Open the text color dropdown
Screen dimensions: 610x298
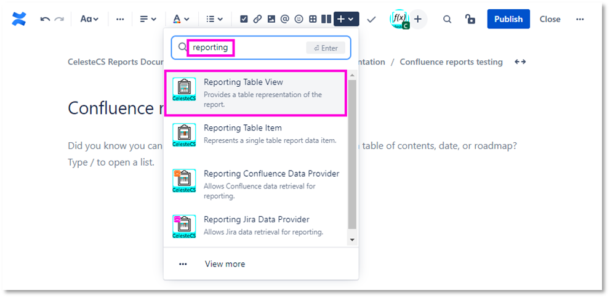tap(182, 19)
